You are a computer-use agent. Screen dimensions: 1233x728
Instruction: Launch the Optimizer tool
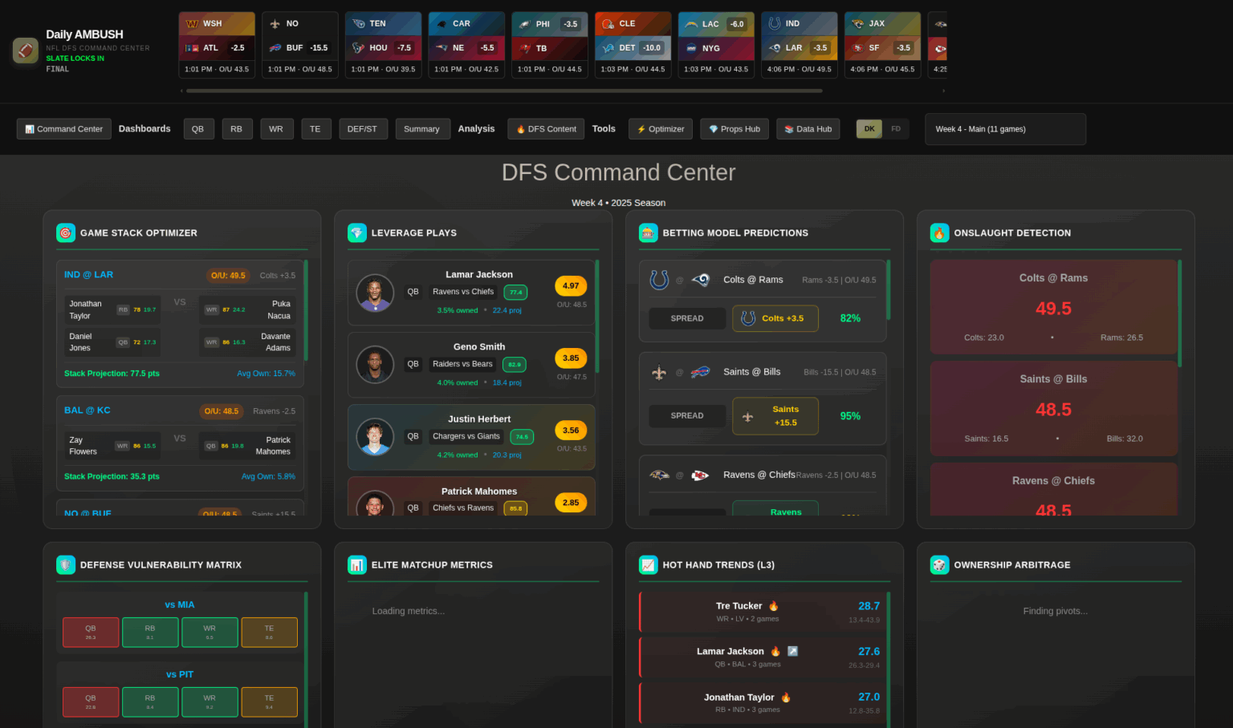[x=661, y=129]
